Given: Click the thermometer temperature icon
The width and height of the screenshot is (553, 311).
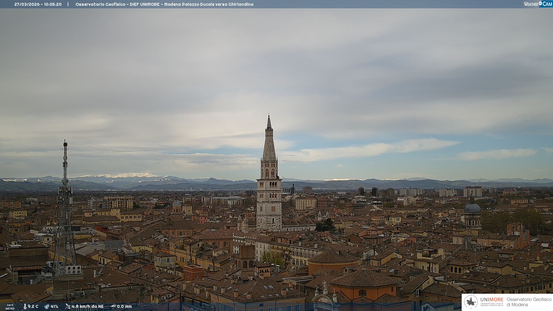Looking at the screenshot, I should pos(25,306).
